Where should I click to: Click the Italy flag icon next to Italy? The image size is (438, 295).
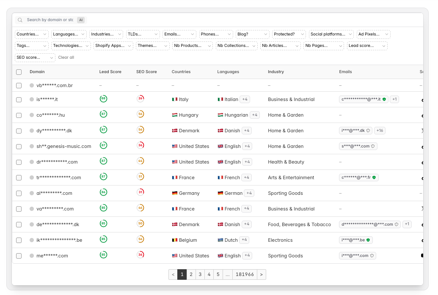[x=175, y=99]
